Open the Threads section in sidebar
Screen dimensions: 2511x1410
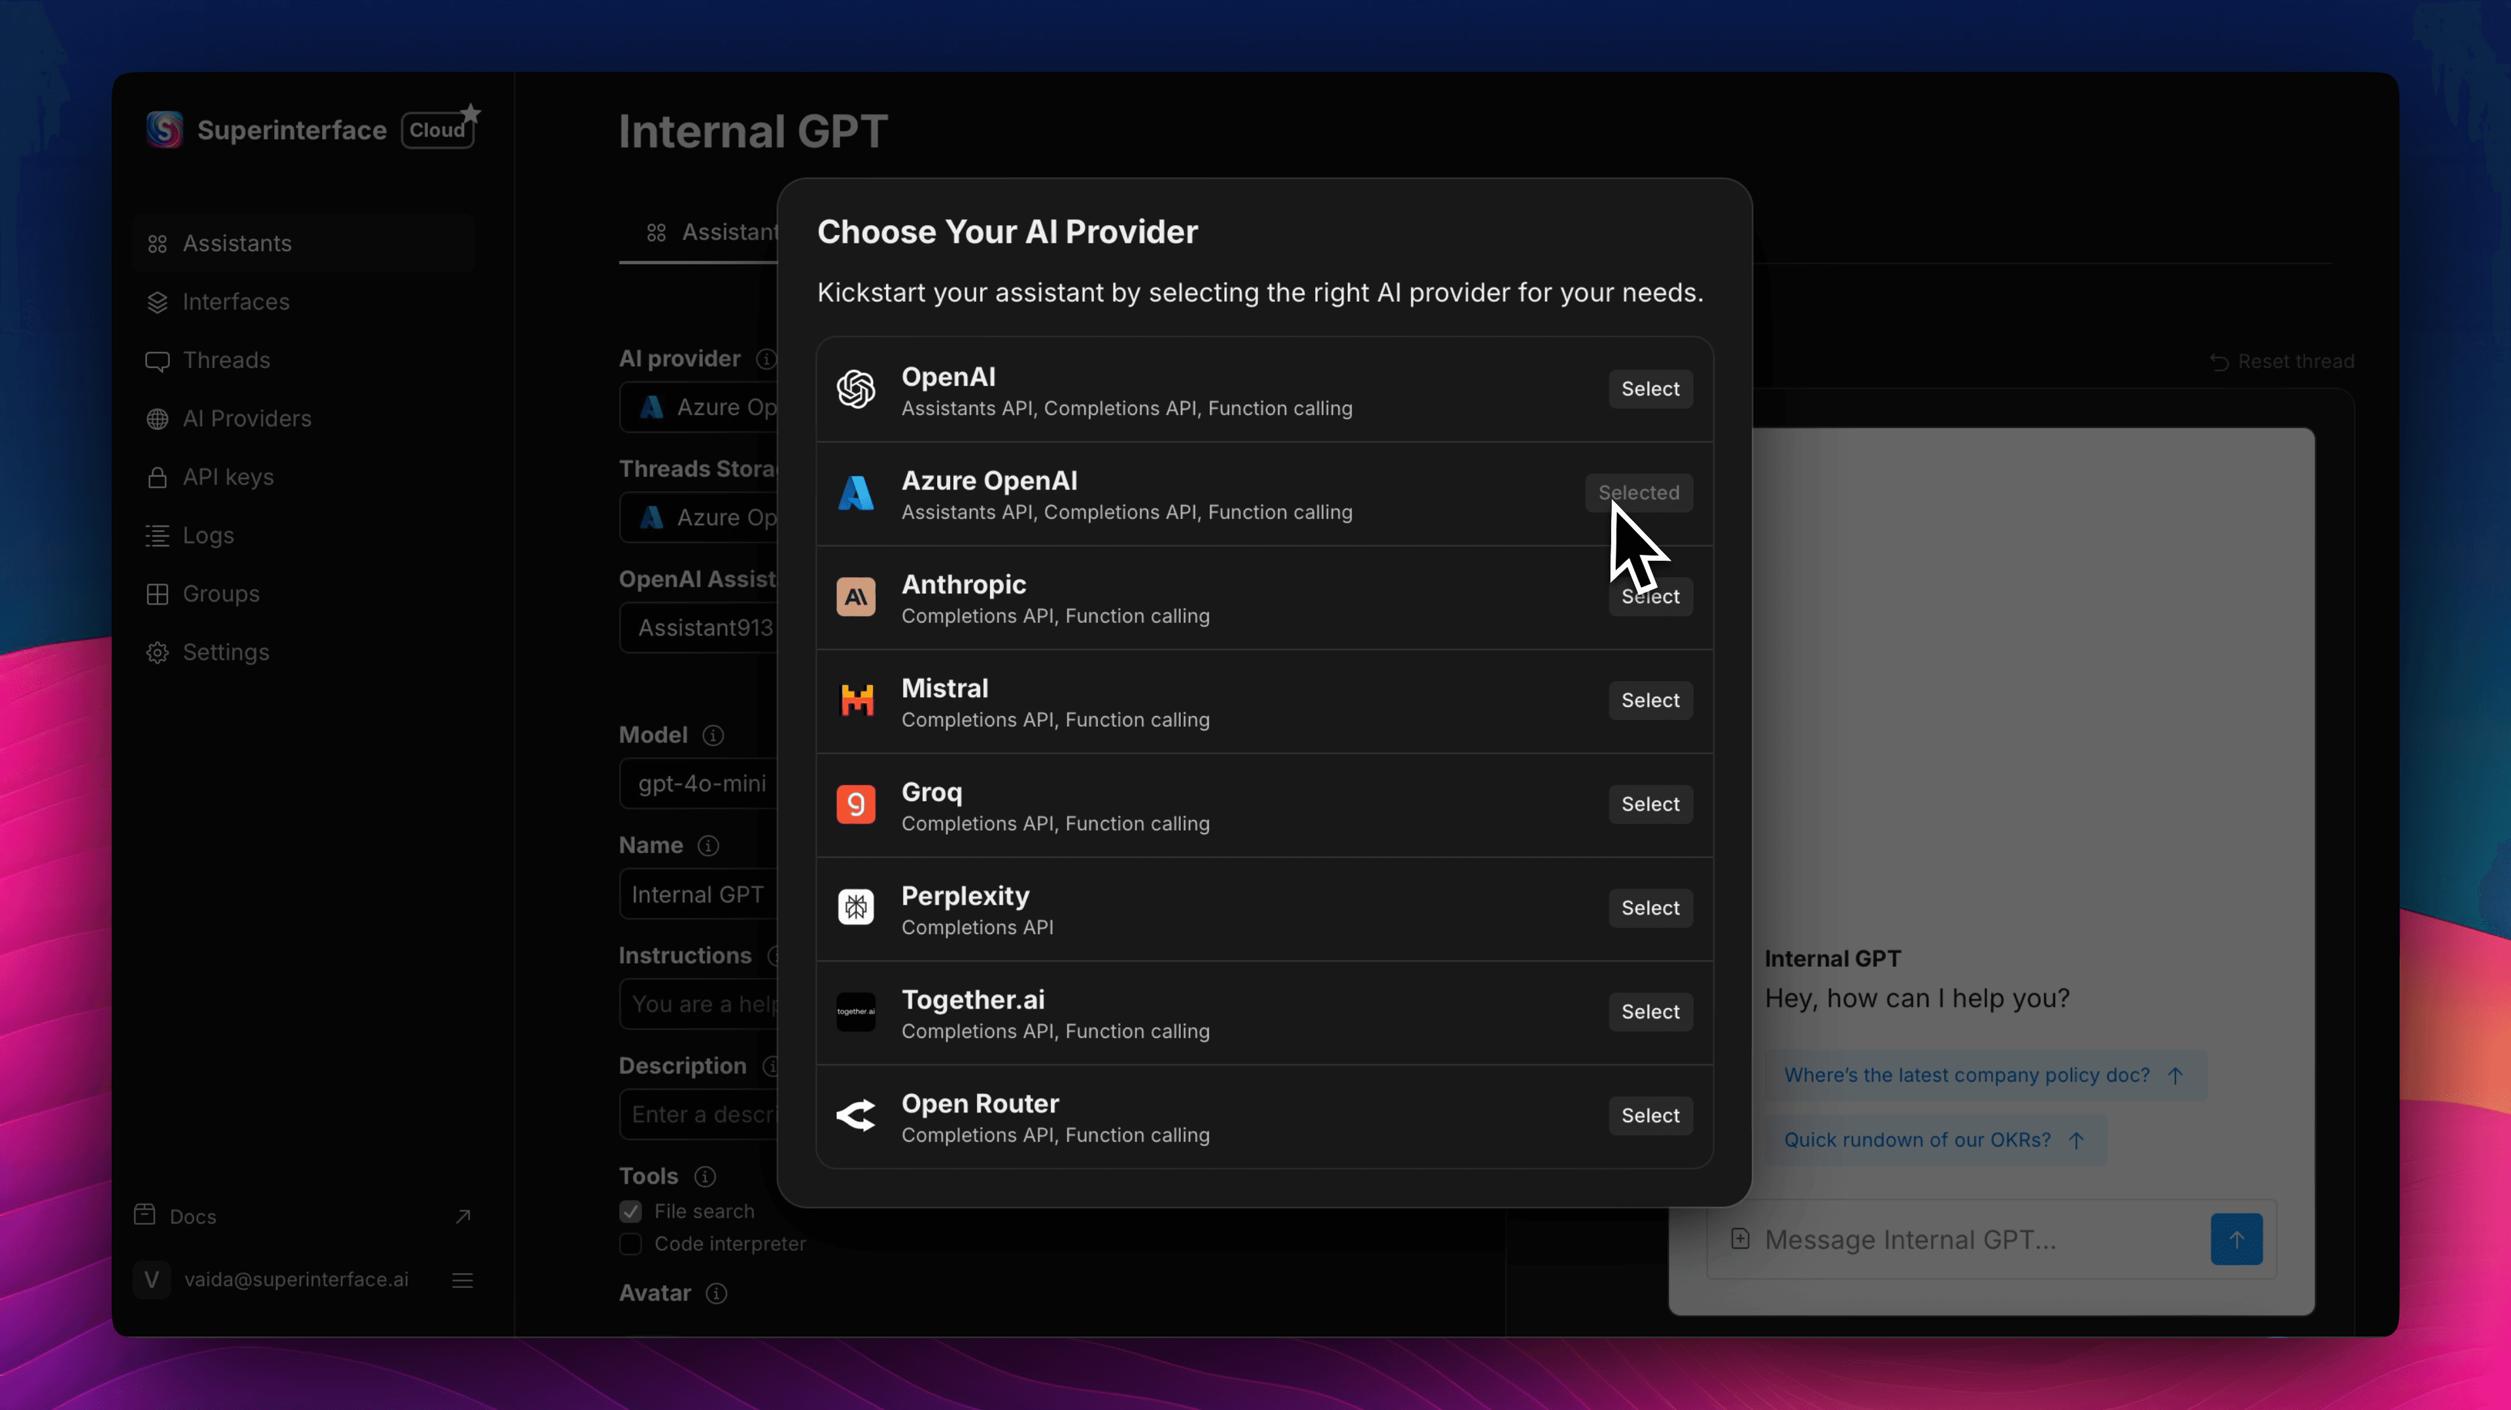226,360
